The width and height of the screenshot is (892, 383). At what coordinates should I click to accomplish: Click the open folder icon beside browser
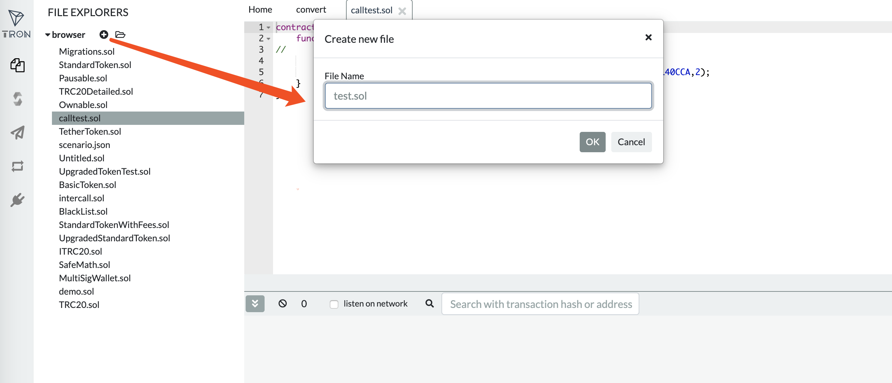(x=120, y=34)
